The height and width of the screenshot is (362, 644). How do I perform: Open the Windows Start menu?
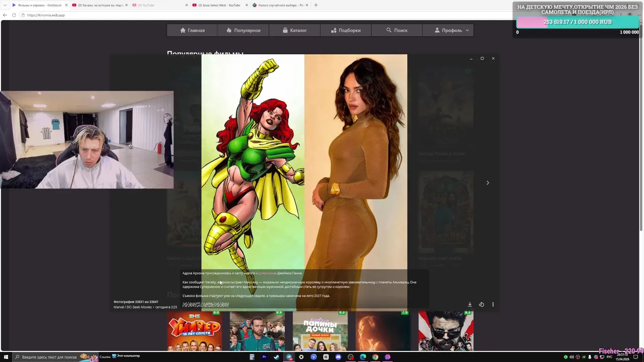tap(6, 357)
